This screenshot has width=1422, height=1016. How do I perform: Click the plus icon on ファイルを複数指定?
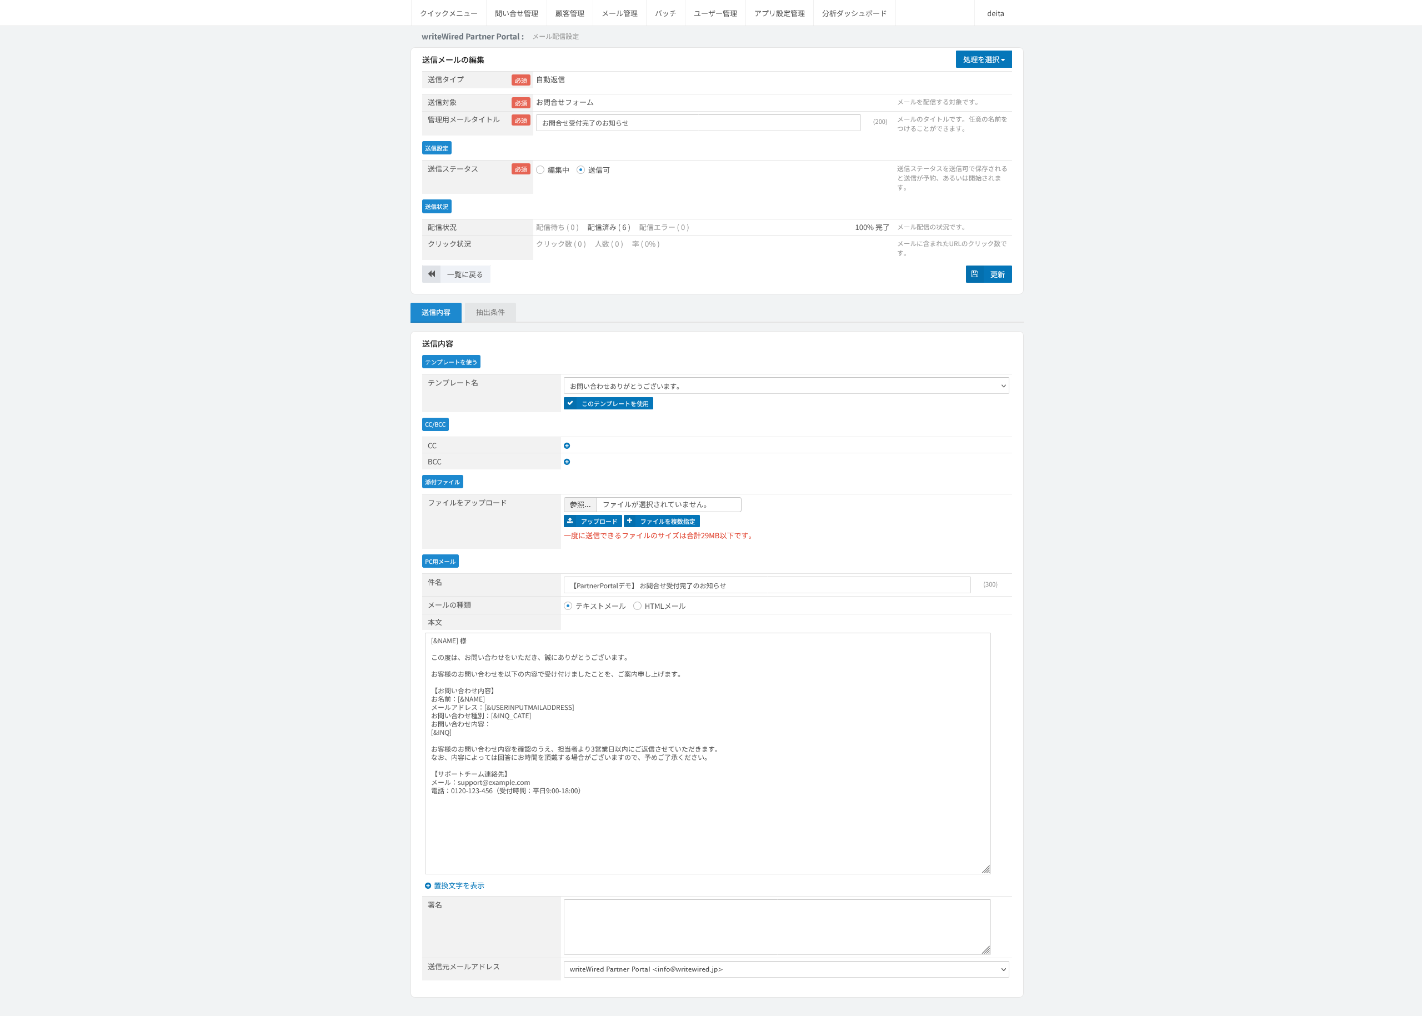630,520
